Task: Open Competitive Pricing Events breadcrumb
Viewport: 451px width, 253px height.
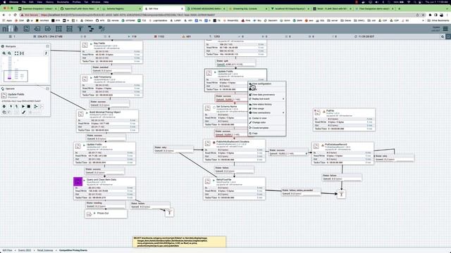Action: [73, 250]
